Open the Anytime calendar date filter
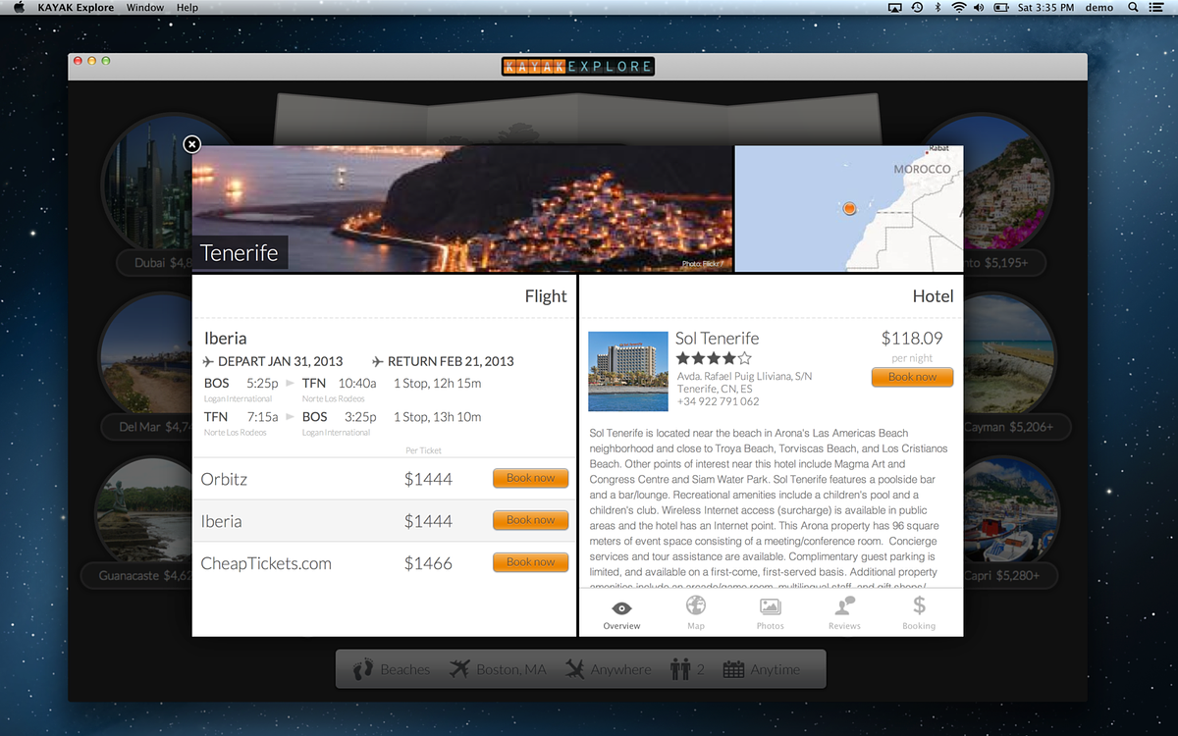The height and width of the screenshot is (736, 1178). 761,669
